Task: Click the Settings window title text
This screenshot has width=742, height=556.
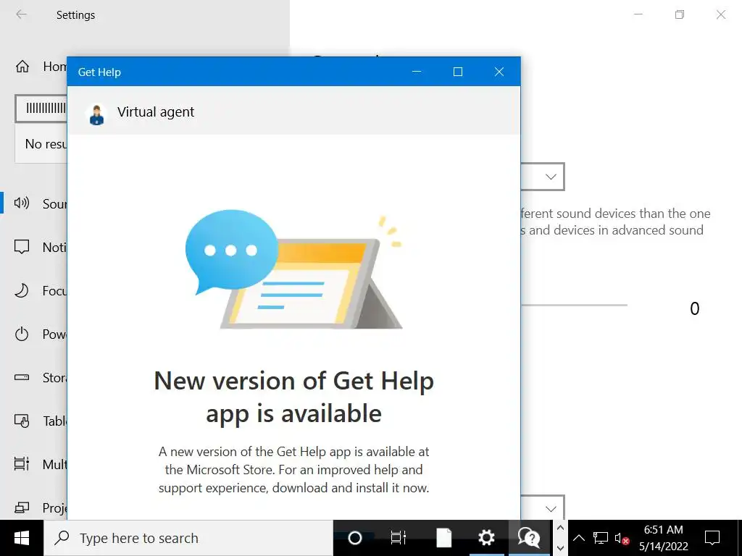Action: [75, 15]
